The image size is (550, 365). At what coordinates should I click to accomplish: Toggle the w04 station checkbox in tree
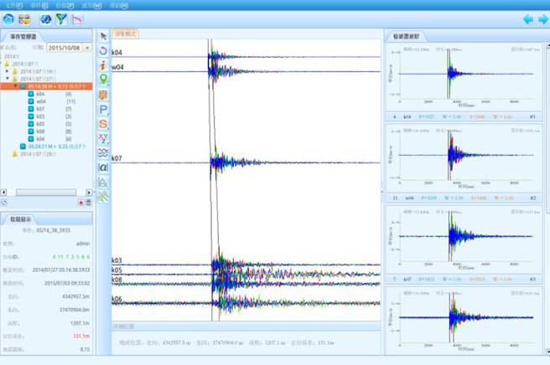[29, 101]
